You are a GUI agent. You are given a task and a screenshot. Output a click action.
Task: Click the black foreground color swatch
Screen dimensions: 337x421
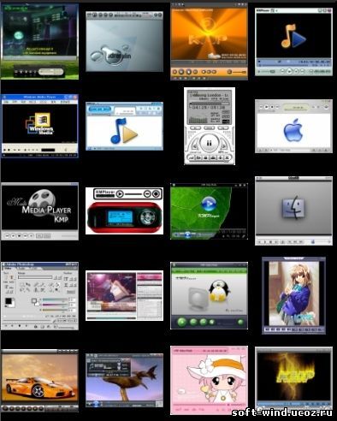click(x=9, y=300)
